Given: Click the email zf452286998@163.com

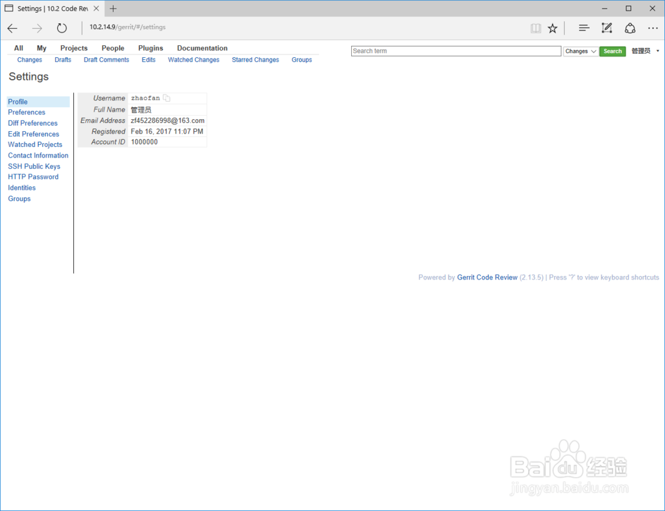Looking at the screenshot, I should click(168, 121).
